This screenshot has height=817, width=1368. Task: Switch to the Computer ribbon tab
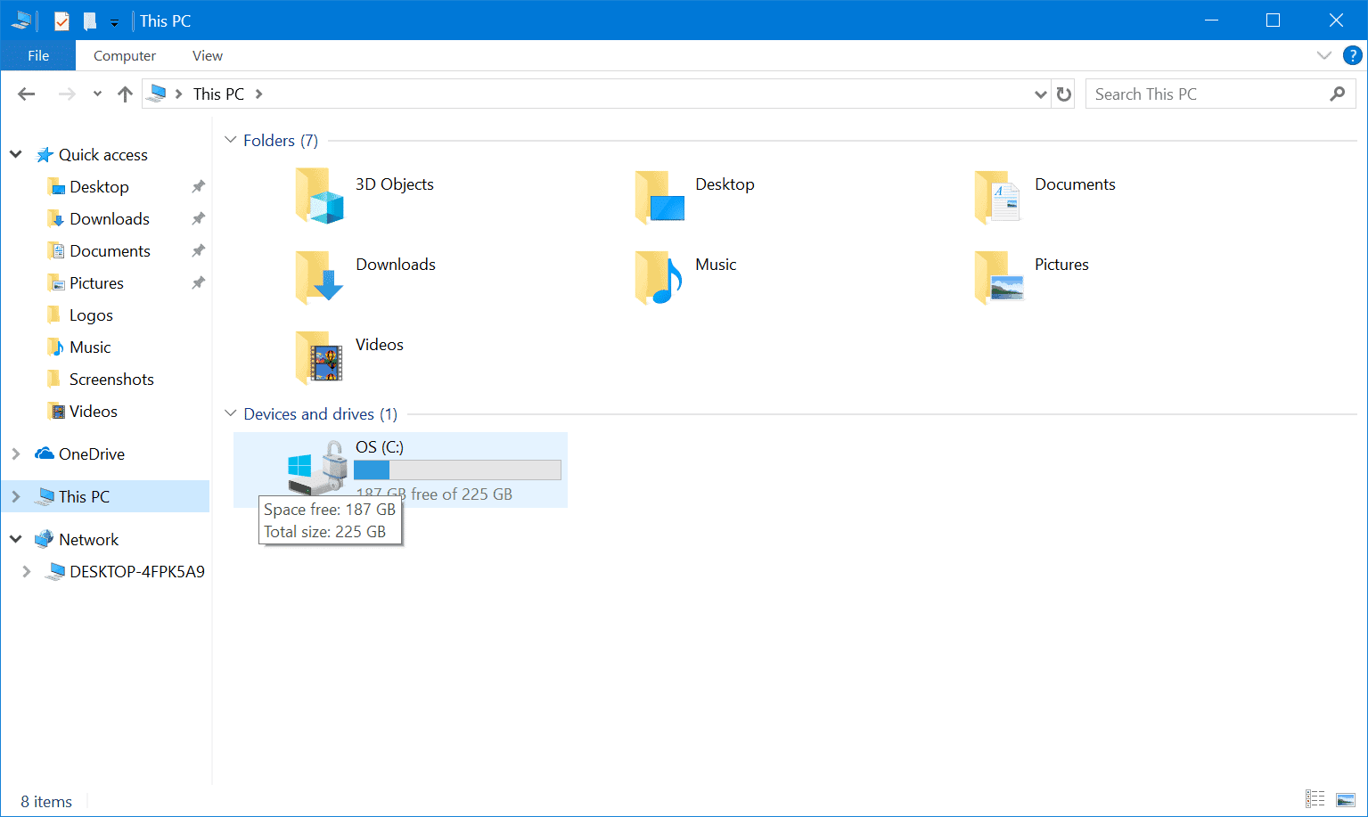[124, 55]
